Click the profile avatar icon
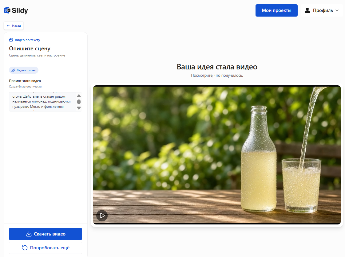The height and width of the screenshot is (257, 345). tap(307, 10)
